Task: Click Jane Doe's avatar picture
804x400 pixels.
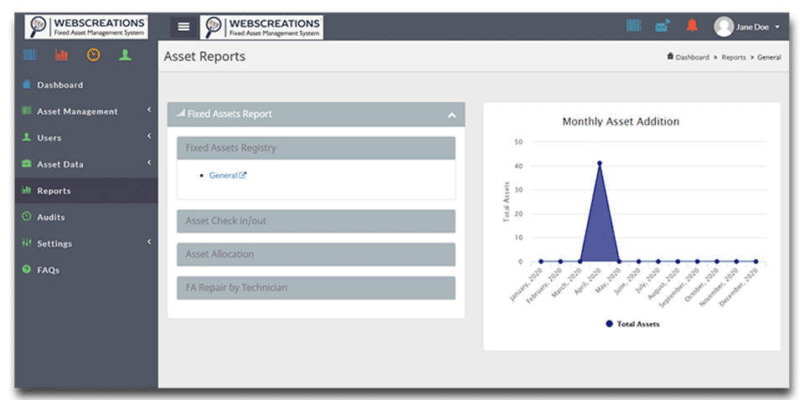Action: pyautogui.click(x=724, y=27)
